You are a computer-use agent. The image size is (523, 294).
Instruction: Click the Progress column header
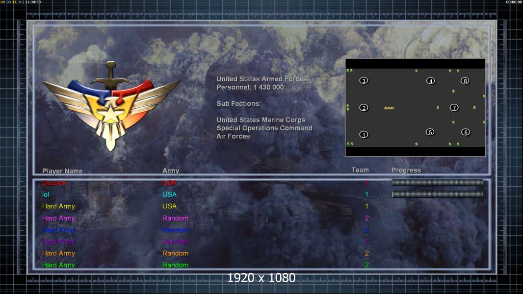pos(406,170)
